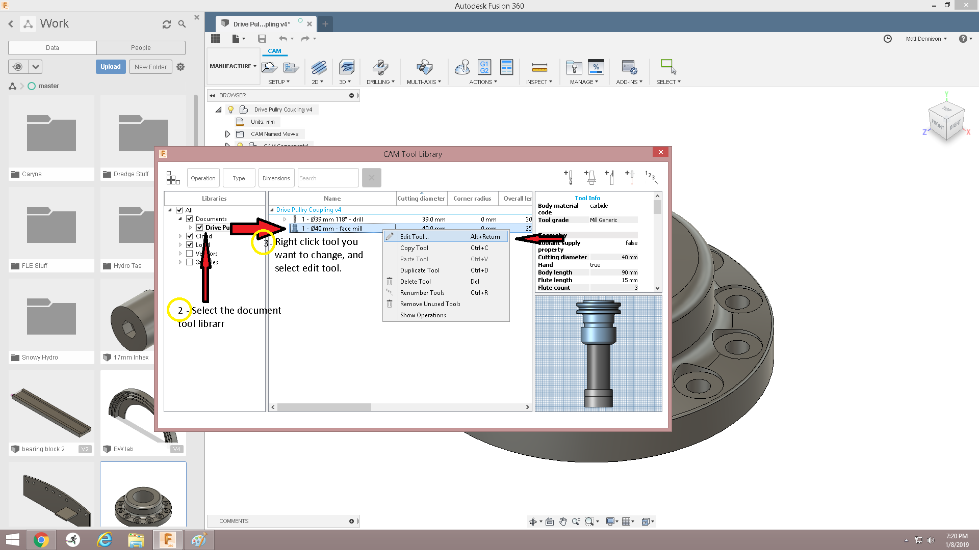Choose Renumber Tools in context menu
The height and width of the screenshot is (550, 979).
446,293
